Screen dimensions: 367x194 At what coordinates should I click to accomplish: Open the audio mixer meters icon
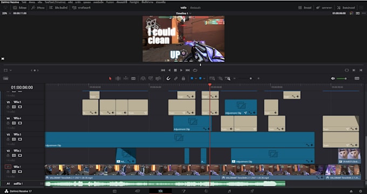click(357, 78)
